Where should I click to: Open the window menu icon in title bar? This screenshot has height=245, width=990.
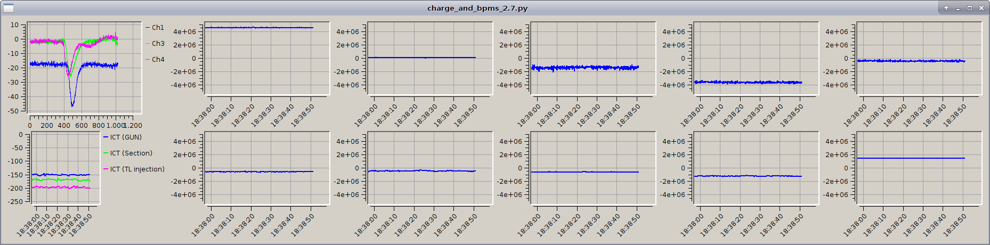[7, 8]
